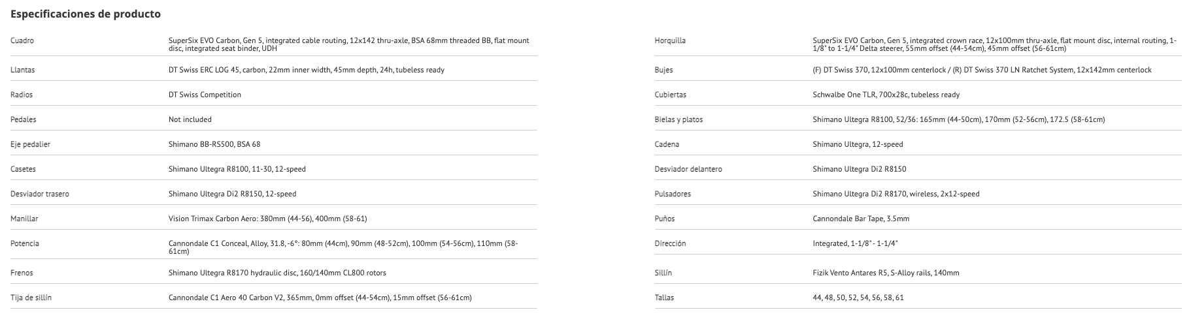This screenshot has width=1191, height=323.
Task: Click the Potencia row label
Action: pyautogui.click(x=25, y=243)
